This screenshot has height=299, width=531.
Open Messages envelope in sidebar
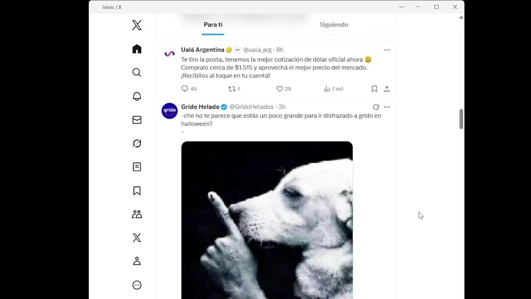click(x=137, y=120)
